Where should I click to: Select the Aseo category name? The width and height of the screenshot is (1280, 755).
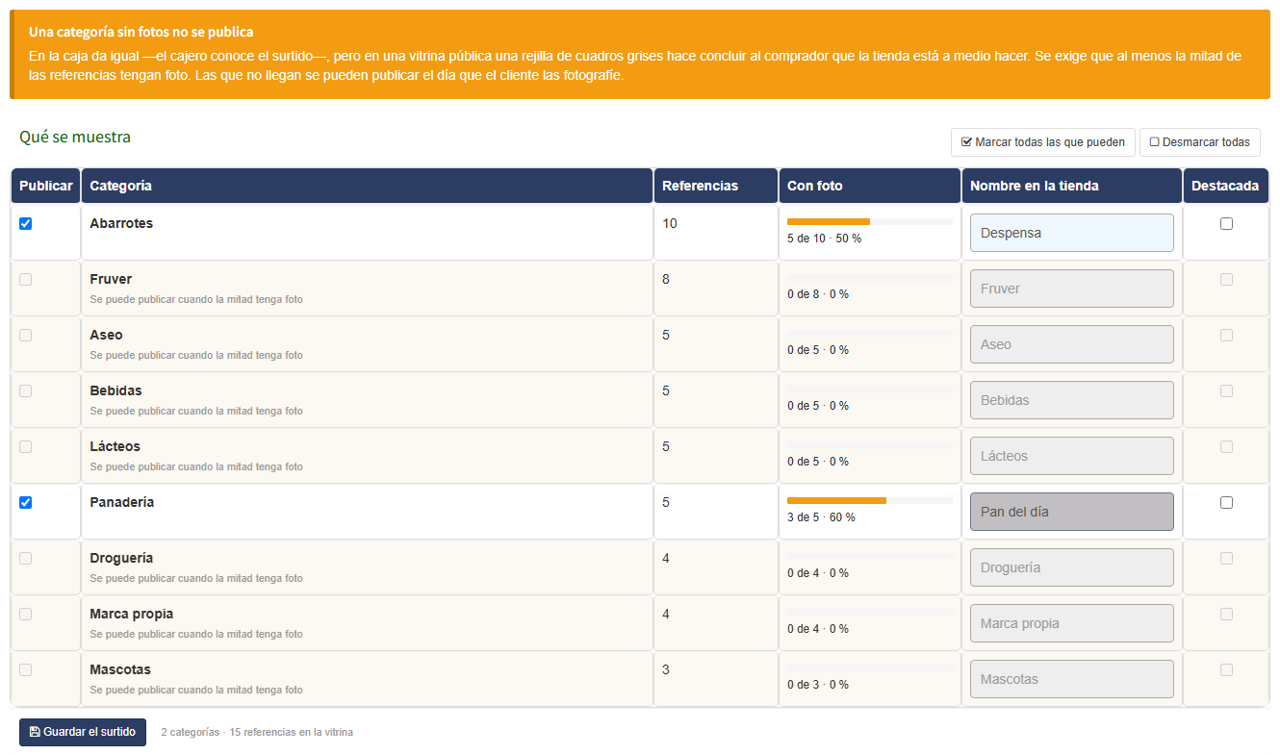pyautogui.click(x=106, y=335)
